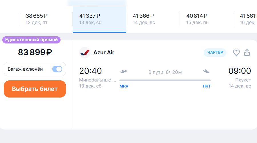
Task: Select the 16 Dec date tab
Action: pos(247,19)
